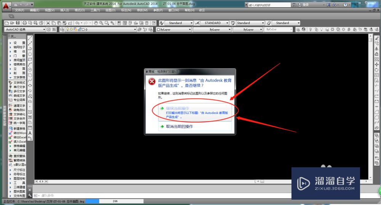
Task: Select the Rectangle draw tool
Action: pos(30,59)
